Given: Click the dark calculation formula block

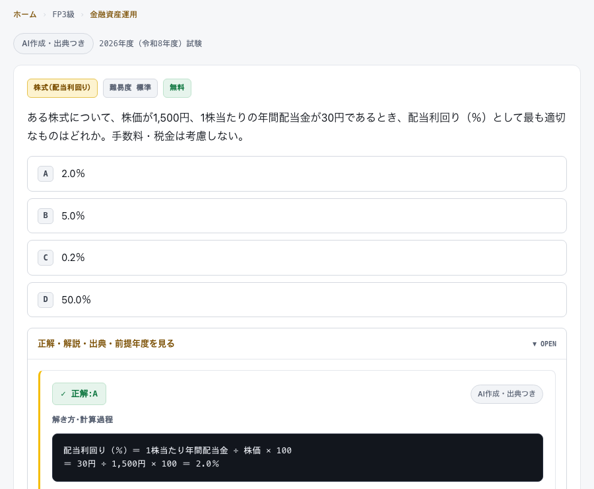Looking at the screenshot, I should [298, 457].
